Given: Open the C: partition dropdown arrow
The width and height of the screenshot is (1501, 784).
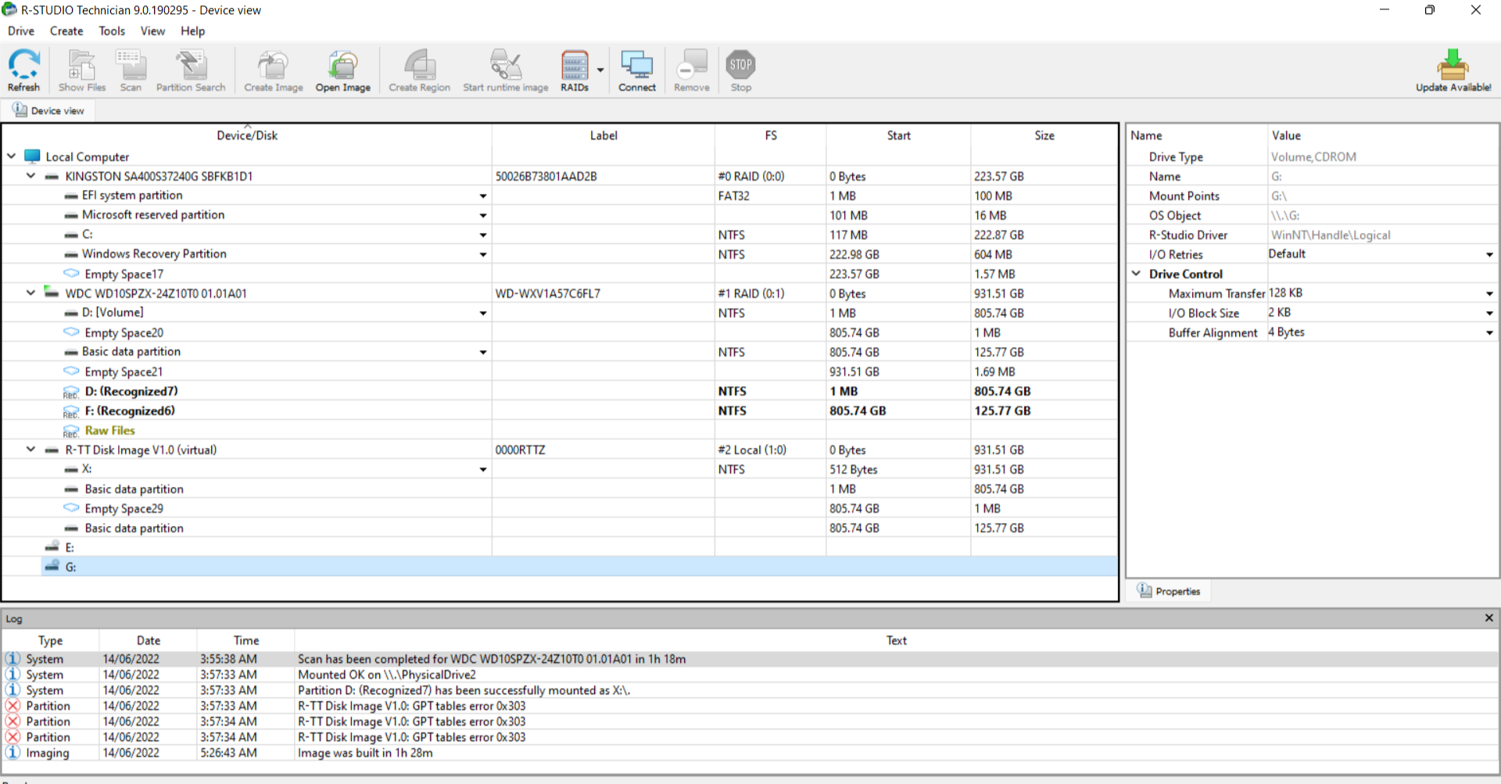Looking at the screenshot, I should [483, 235].
